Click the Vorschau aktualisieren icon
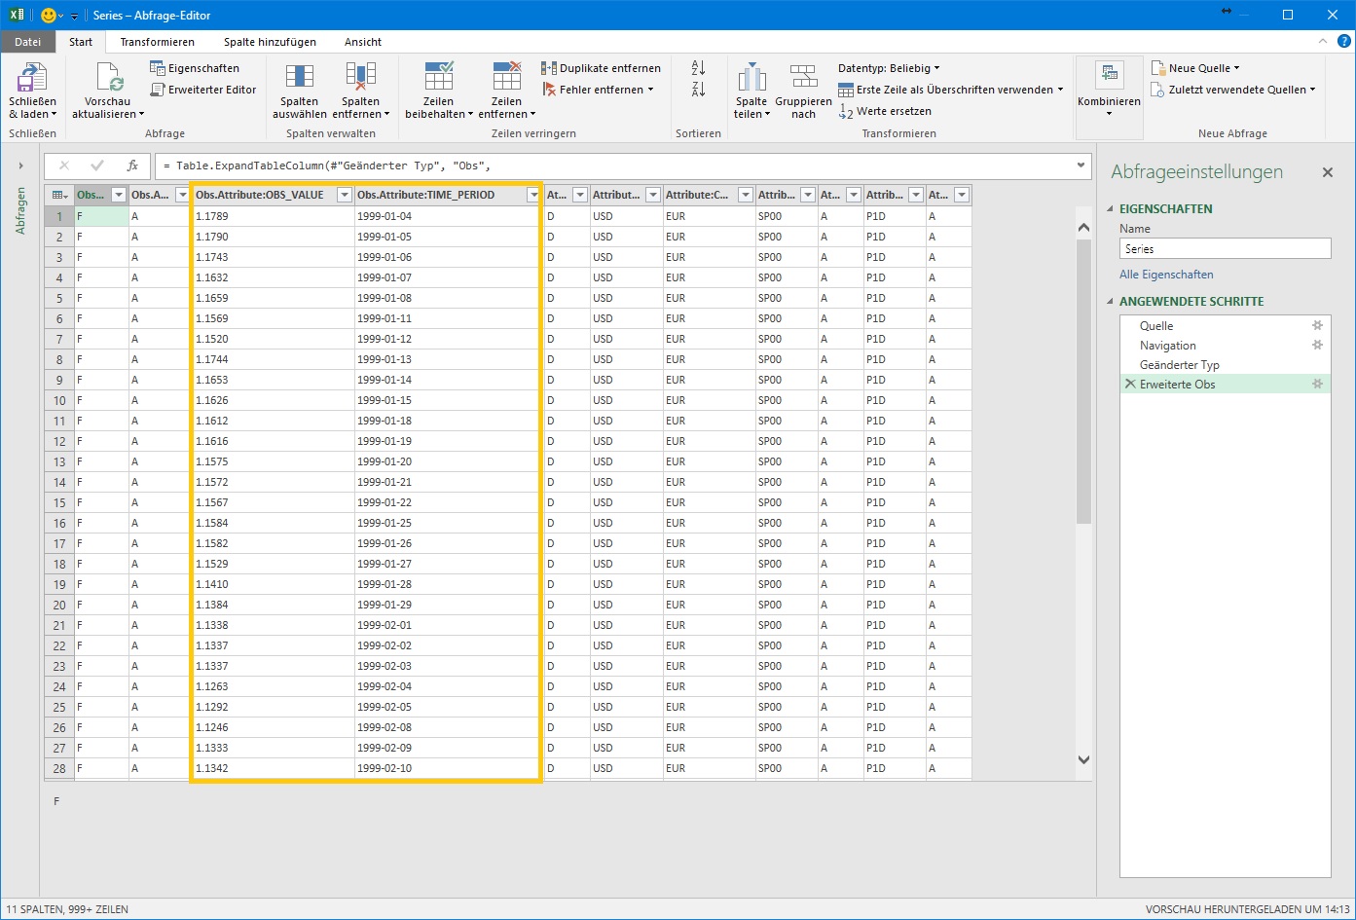Viewport: 1356px width, 920px height. coord(106,92)
